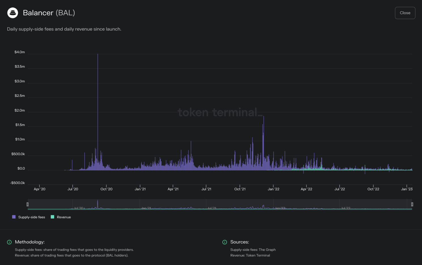Click the token terminal watermark
422x265 pixels.
[x=220, y=112]
